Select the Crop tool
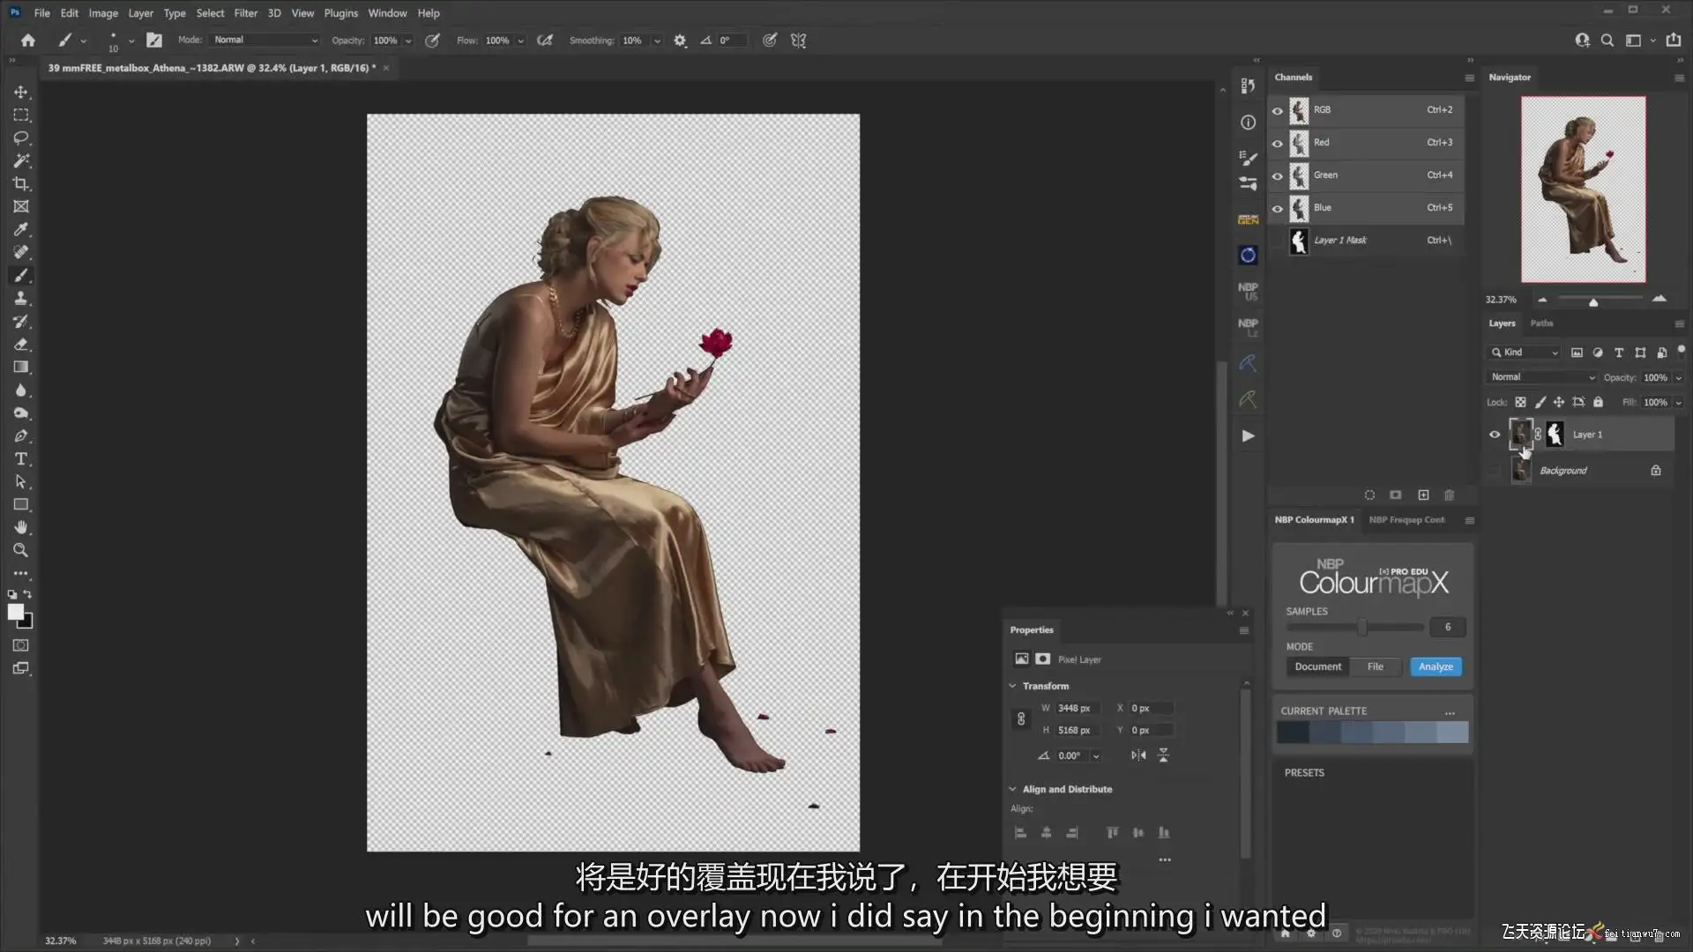The height and width of the screenshot is (952, 1693). point(21,183)
